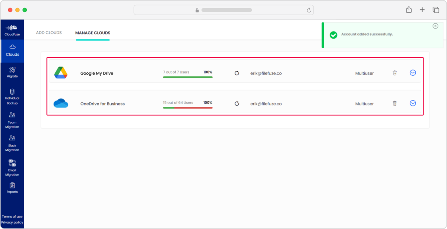View Reports from the sidebar
Screen dimensions: 447x229
point(12,189)
